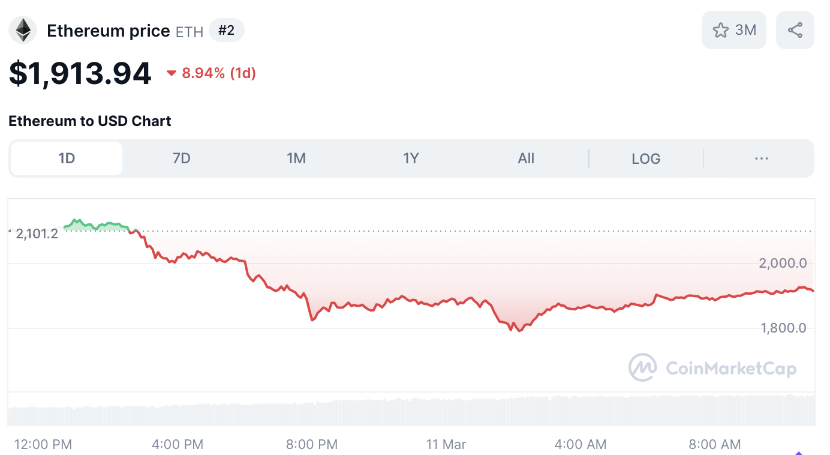Screen dimensions: 830x455
Task: Show the 1Y price history
Action: pos(411,158)
